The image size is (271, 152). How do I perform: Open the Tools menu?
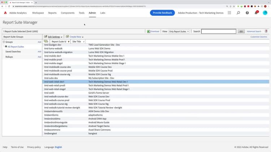82,13
